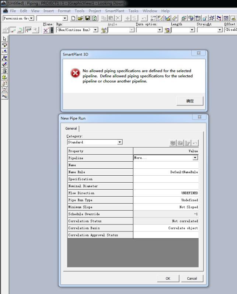Screen dimensions: 237x294
Task: Open the empty filter dropdown beside Permission Group
Action: coord(65,18)
